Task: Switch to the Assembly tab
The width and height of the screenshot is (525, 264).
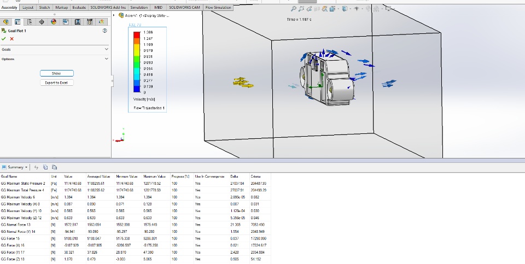Action: click(x=9, y=7)
